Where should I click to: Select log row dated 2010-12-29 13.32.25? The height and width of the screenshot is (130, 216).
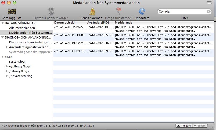pos(134,45)
